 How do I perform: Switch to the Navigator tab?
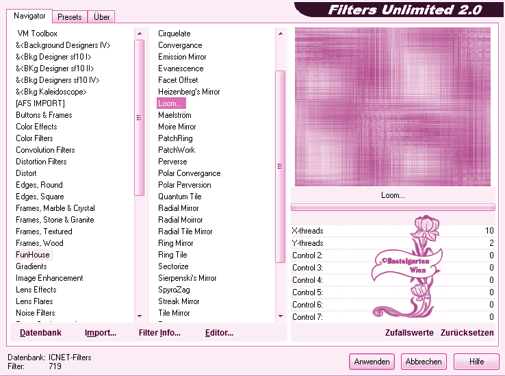tap(29, 16)
